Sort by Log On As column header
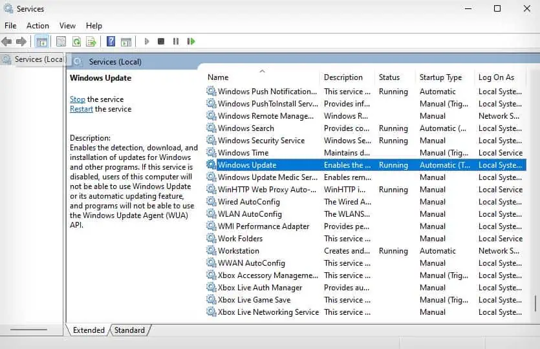540x349 pixels. [500, 77]
